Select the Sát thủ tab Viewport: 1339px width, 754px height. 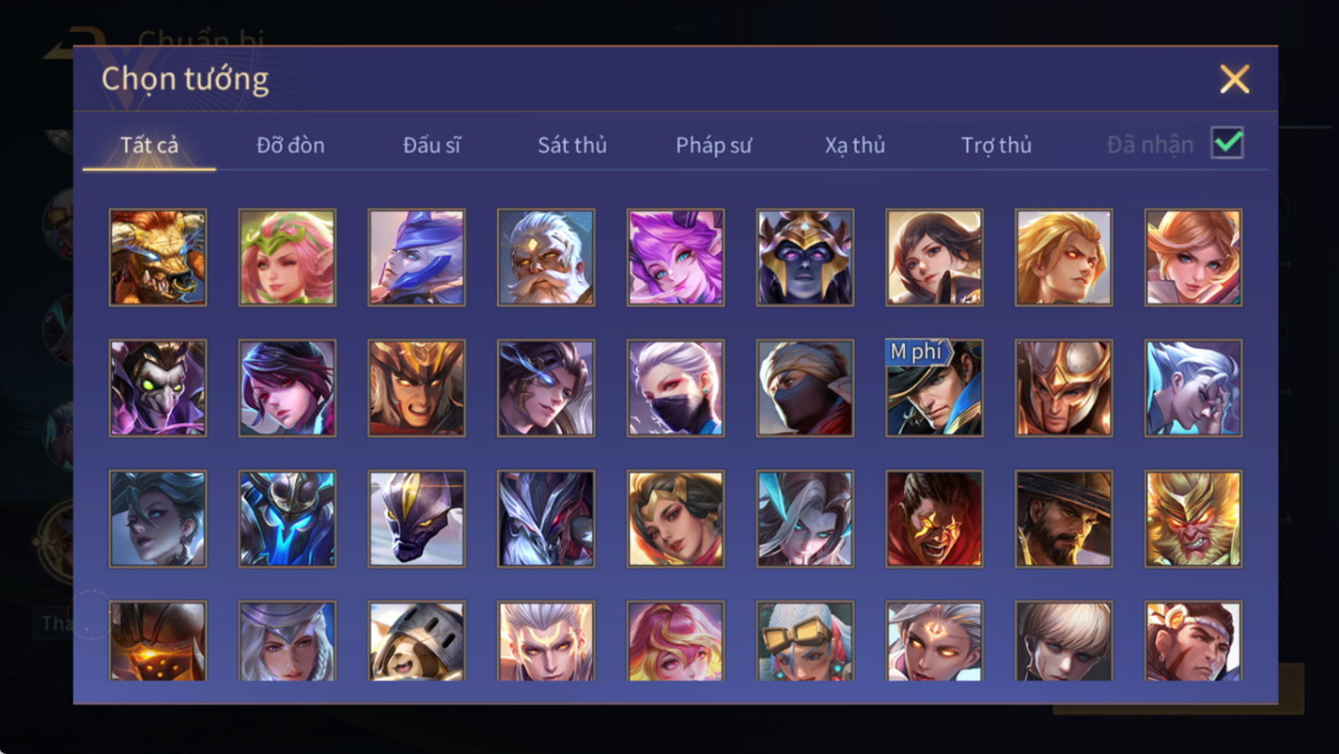tap(572, 145)
